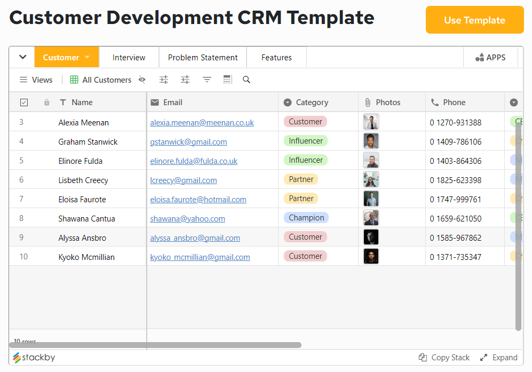Click the hide fields eye icon
Viewport: 532px width, 372px height.
(142, 80)
